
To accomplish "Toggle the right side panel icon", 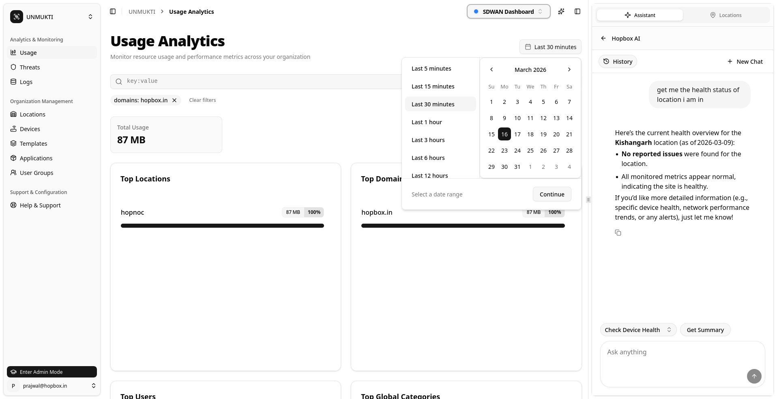I will click(577, 11).
